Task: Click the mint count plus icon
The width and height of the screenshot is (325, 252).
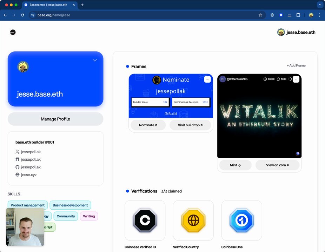Action: point(265,79)
